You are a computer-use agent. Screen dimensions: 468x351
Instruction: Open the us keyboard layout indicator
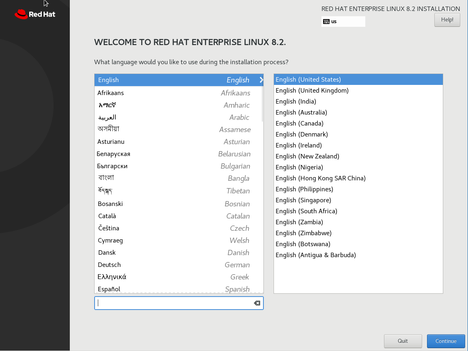343,22
